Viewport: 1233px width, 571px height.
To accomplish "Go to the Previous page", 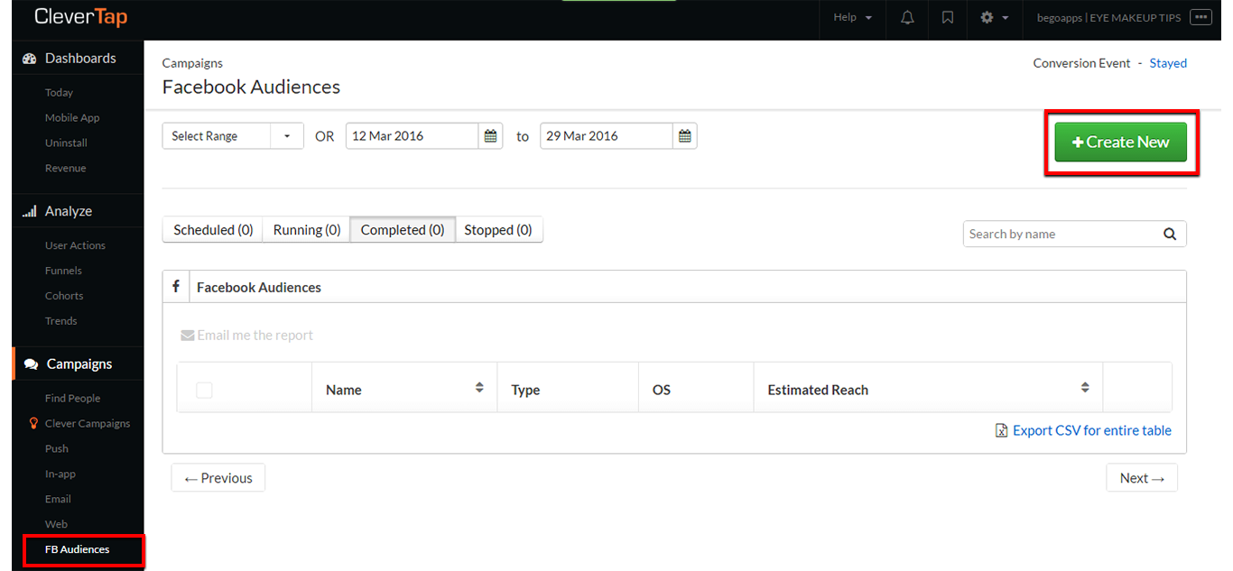I will [218, 478].
